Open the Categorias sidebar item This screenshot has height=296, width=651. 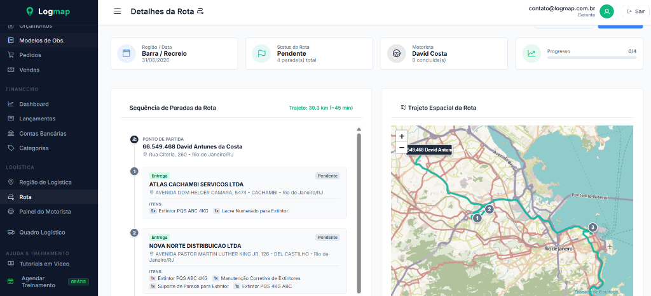(34, 148)
